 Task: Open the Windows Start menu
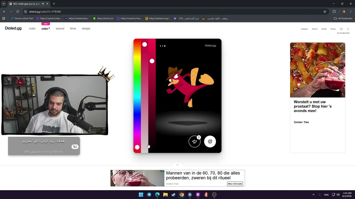[141, 195]
